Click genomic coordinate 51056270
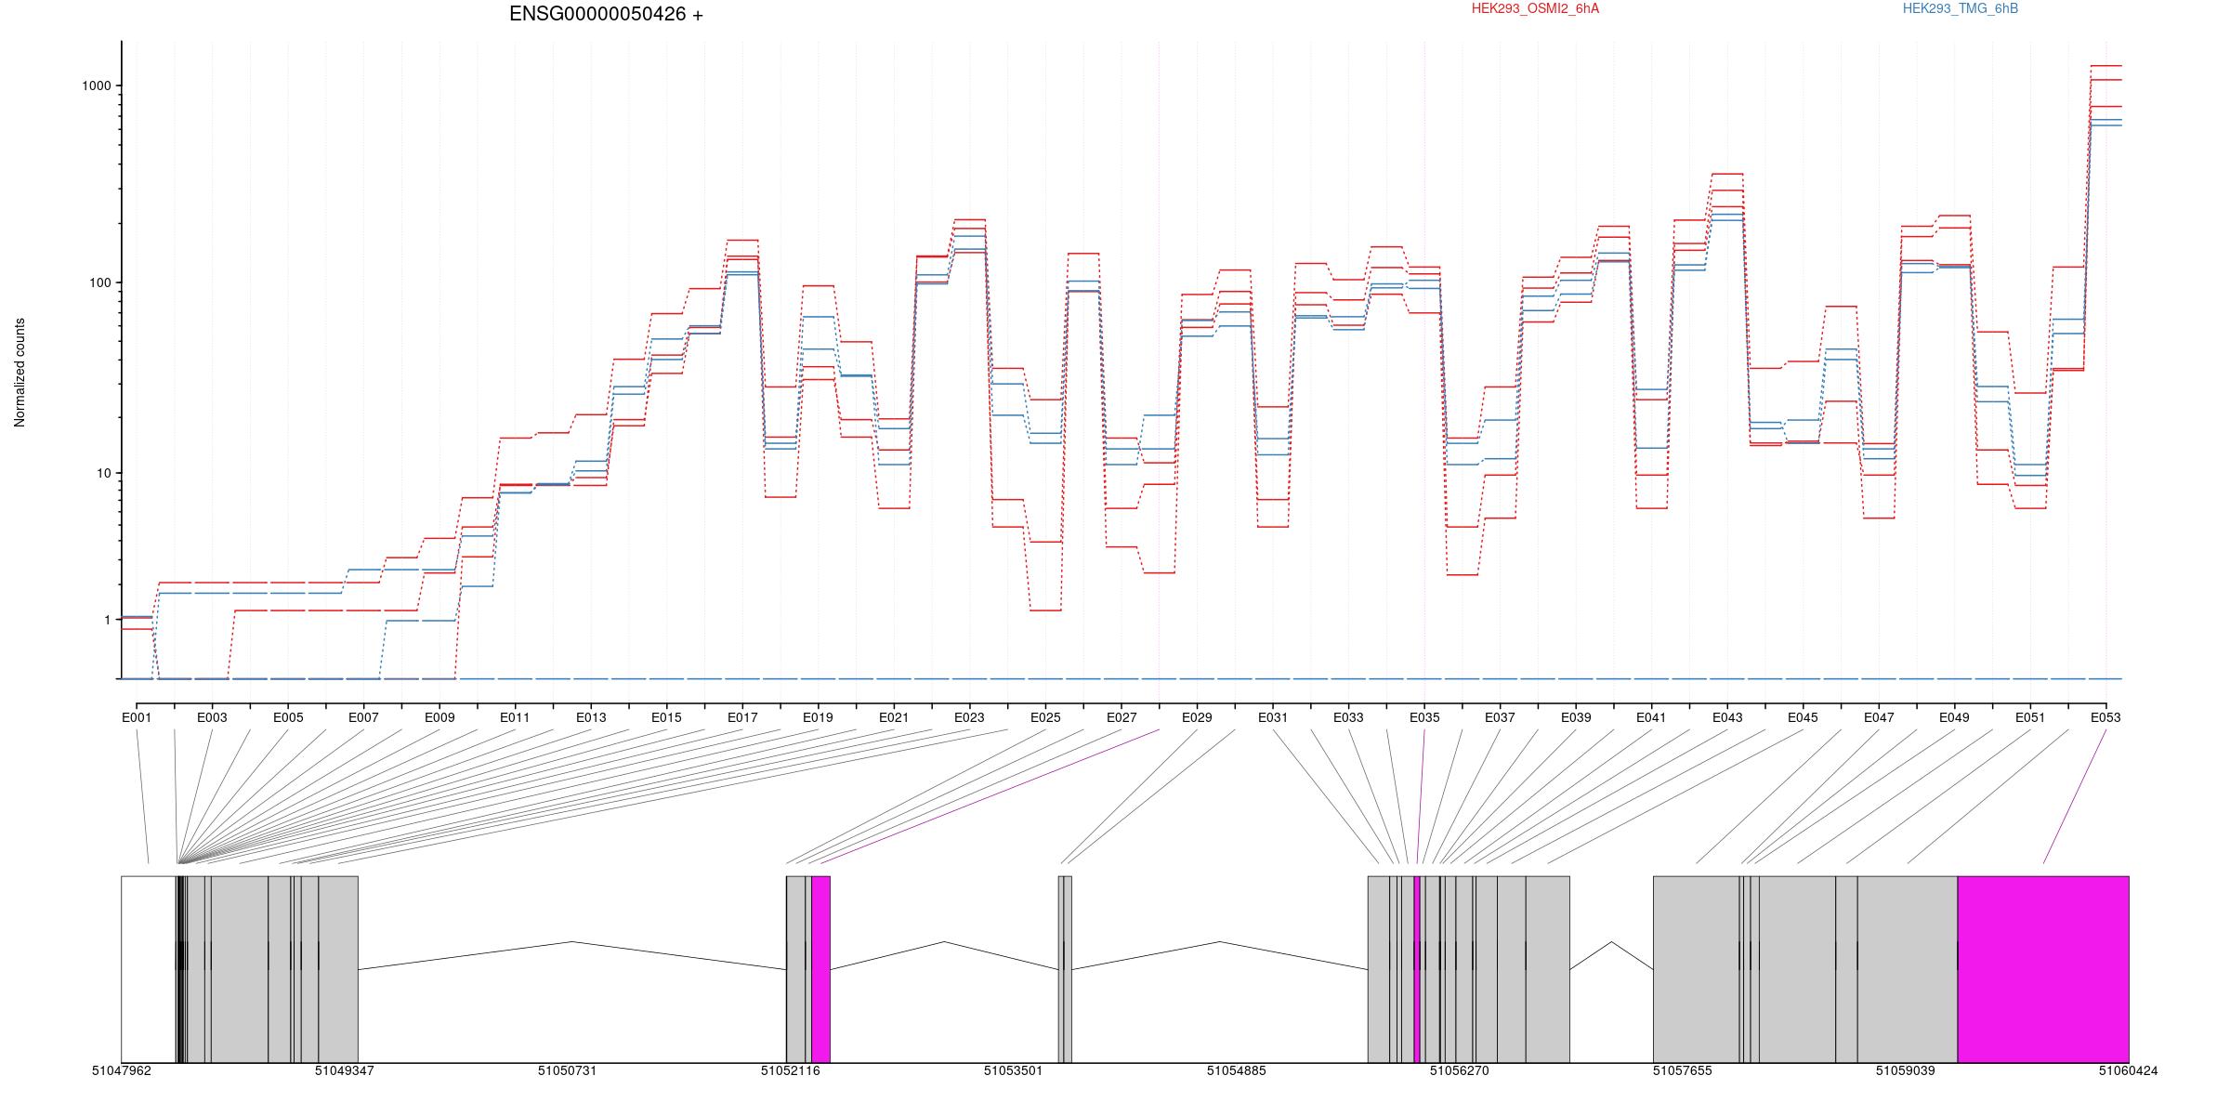The image size is (2230, 1115). tap(1460, 1070)
